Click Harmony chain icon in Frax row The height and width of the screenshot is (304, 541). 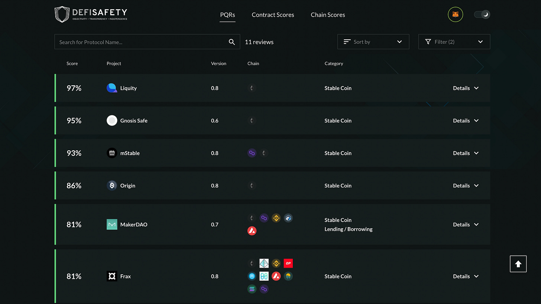(x=264, y=276)
